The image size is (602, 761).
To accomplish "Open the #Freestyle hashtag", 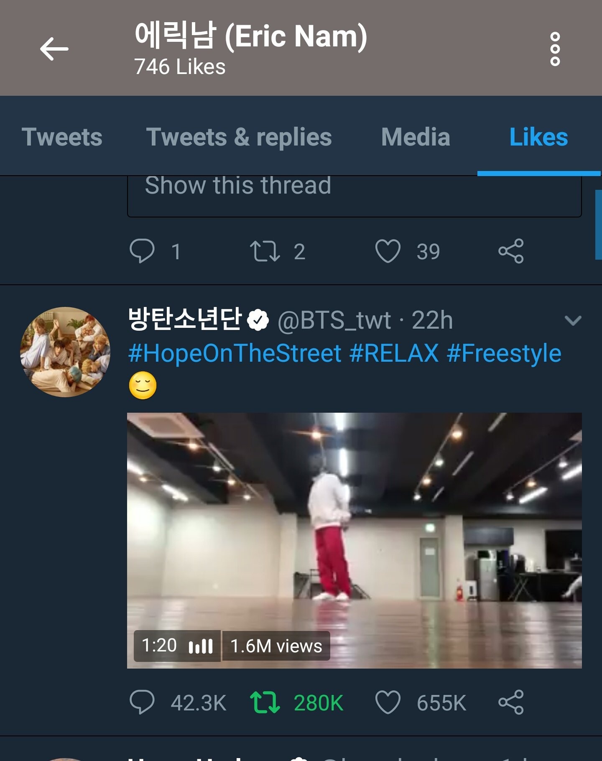I will point(504,353).
